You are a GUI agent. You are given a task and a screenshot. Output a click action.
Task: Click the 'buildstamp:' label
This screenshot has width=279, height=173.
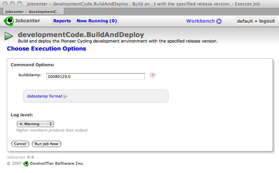(30, 75)
